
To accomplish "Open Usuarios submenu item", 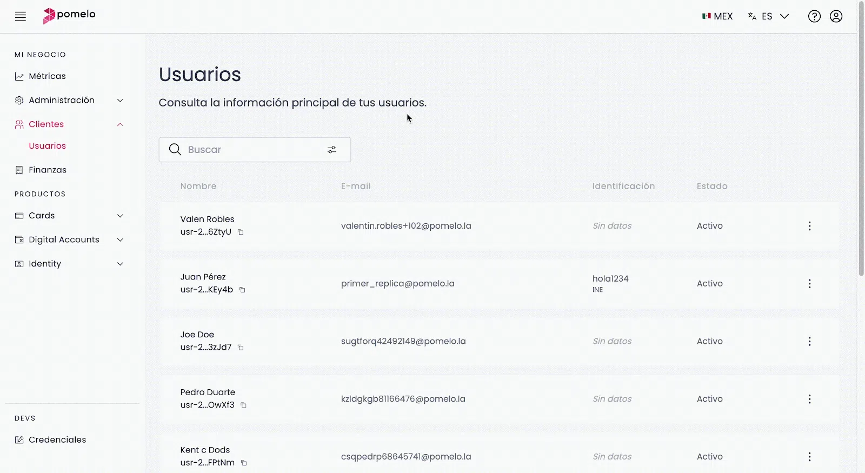I will click(48, 146).
